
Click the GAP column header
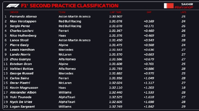(x=149, y=12)
